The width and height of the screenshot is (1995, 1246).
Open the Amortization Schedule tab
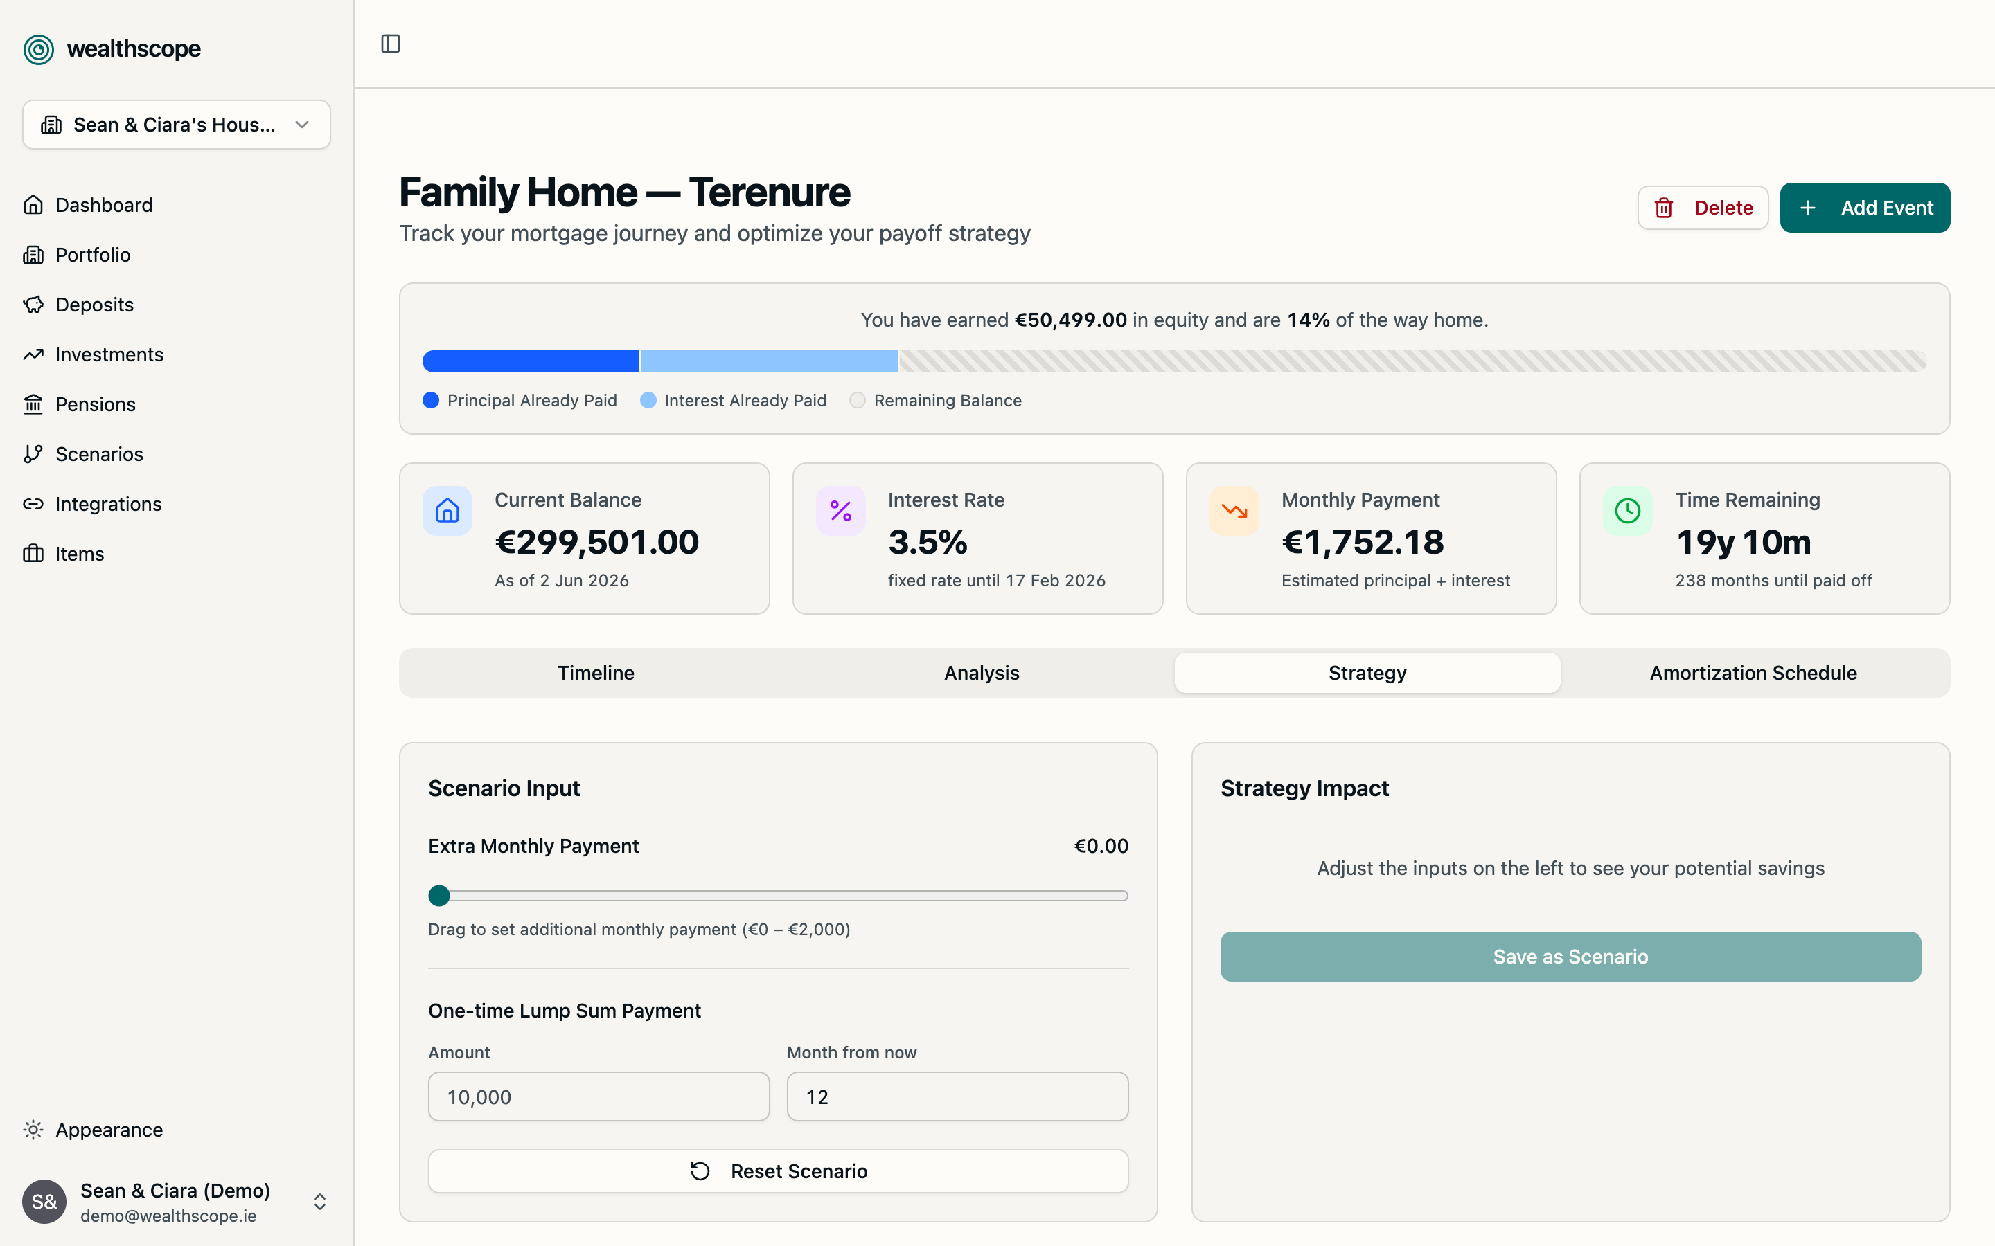[x=1753, y=672]
